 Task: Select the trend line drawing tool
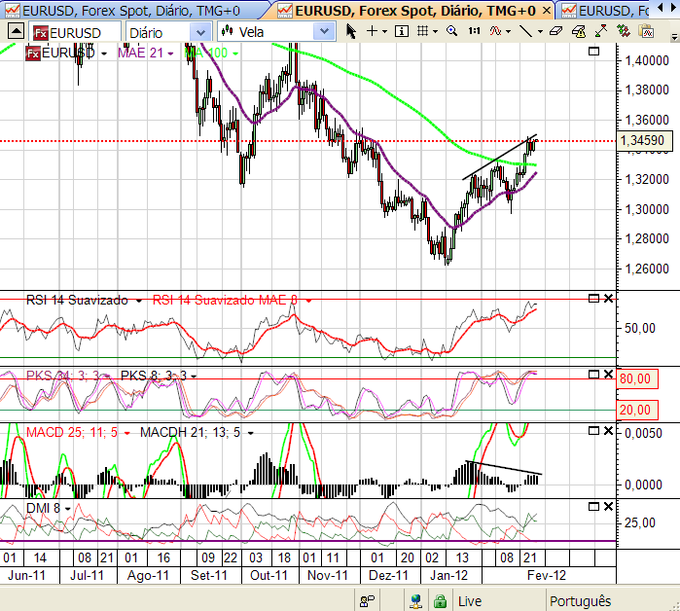(526, 31)
